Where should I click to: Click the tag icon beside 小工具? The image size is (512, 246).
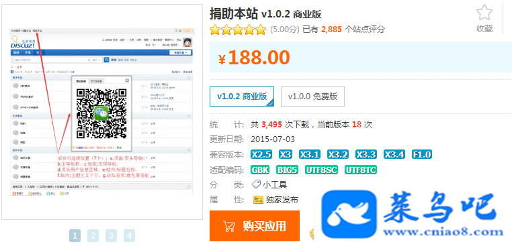click(x=256, y=185)
